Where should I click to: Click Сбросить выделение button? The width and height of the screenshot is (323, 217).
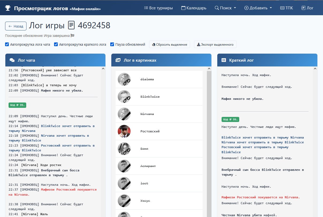click(x=169, y=45)
